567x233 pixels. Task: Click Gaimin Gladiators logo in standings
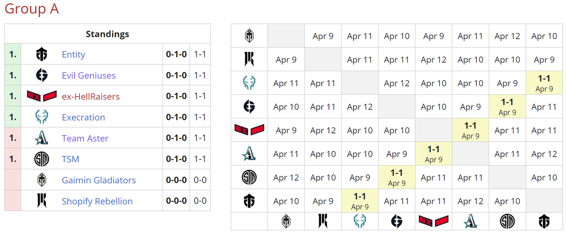tap(42, 180)
